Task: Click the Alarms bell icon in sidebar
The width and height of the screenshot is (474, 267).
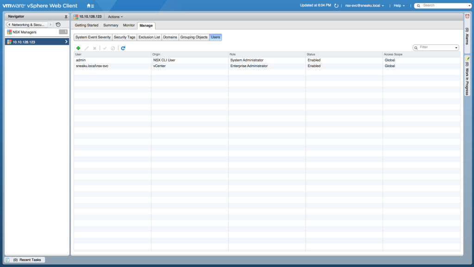Action: [467, 16]
